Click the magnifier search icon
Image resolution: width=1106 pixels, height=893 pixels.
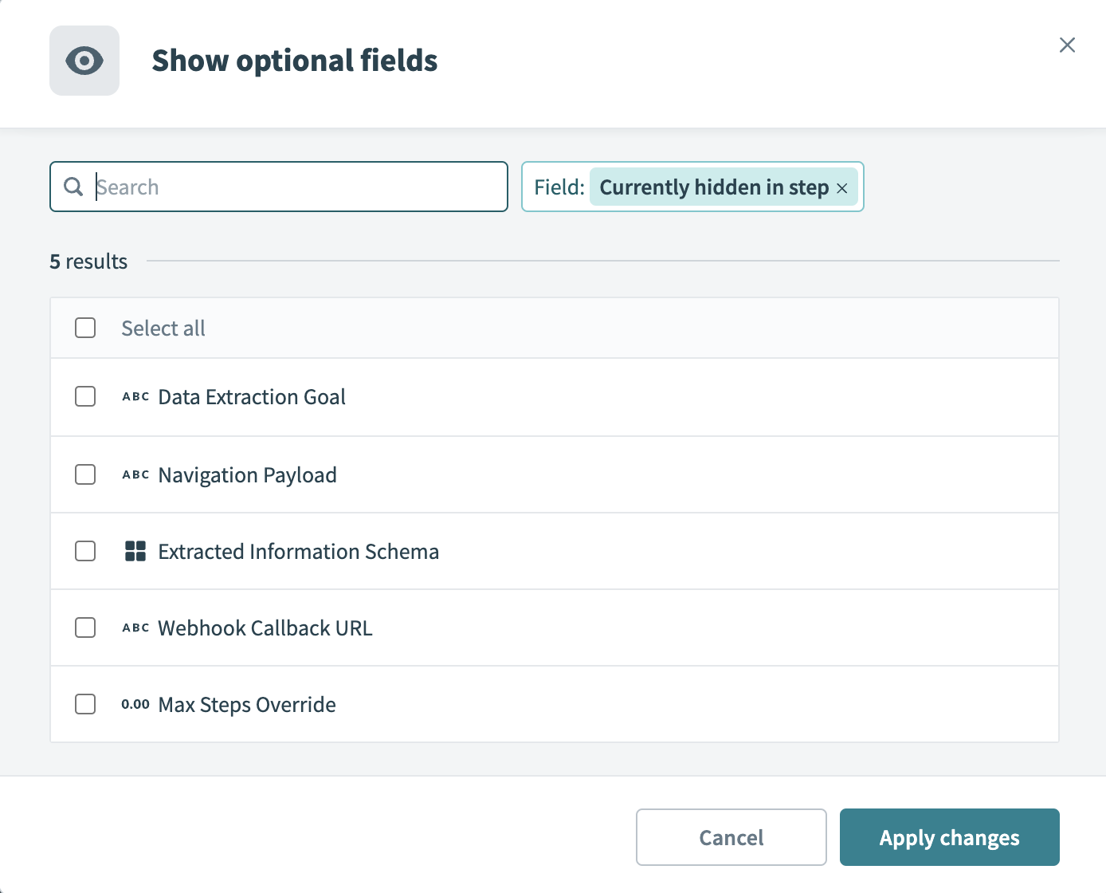[73, 187]
